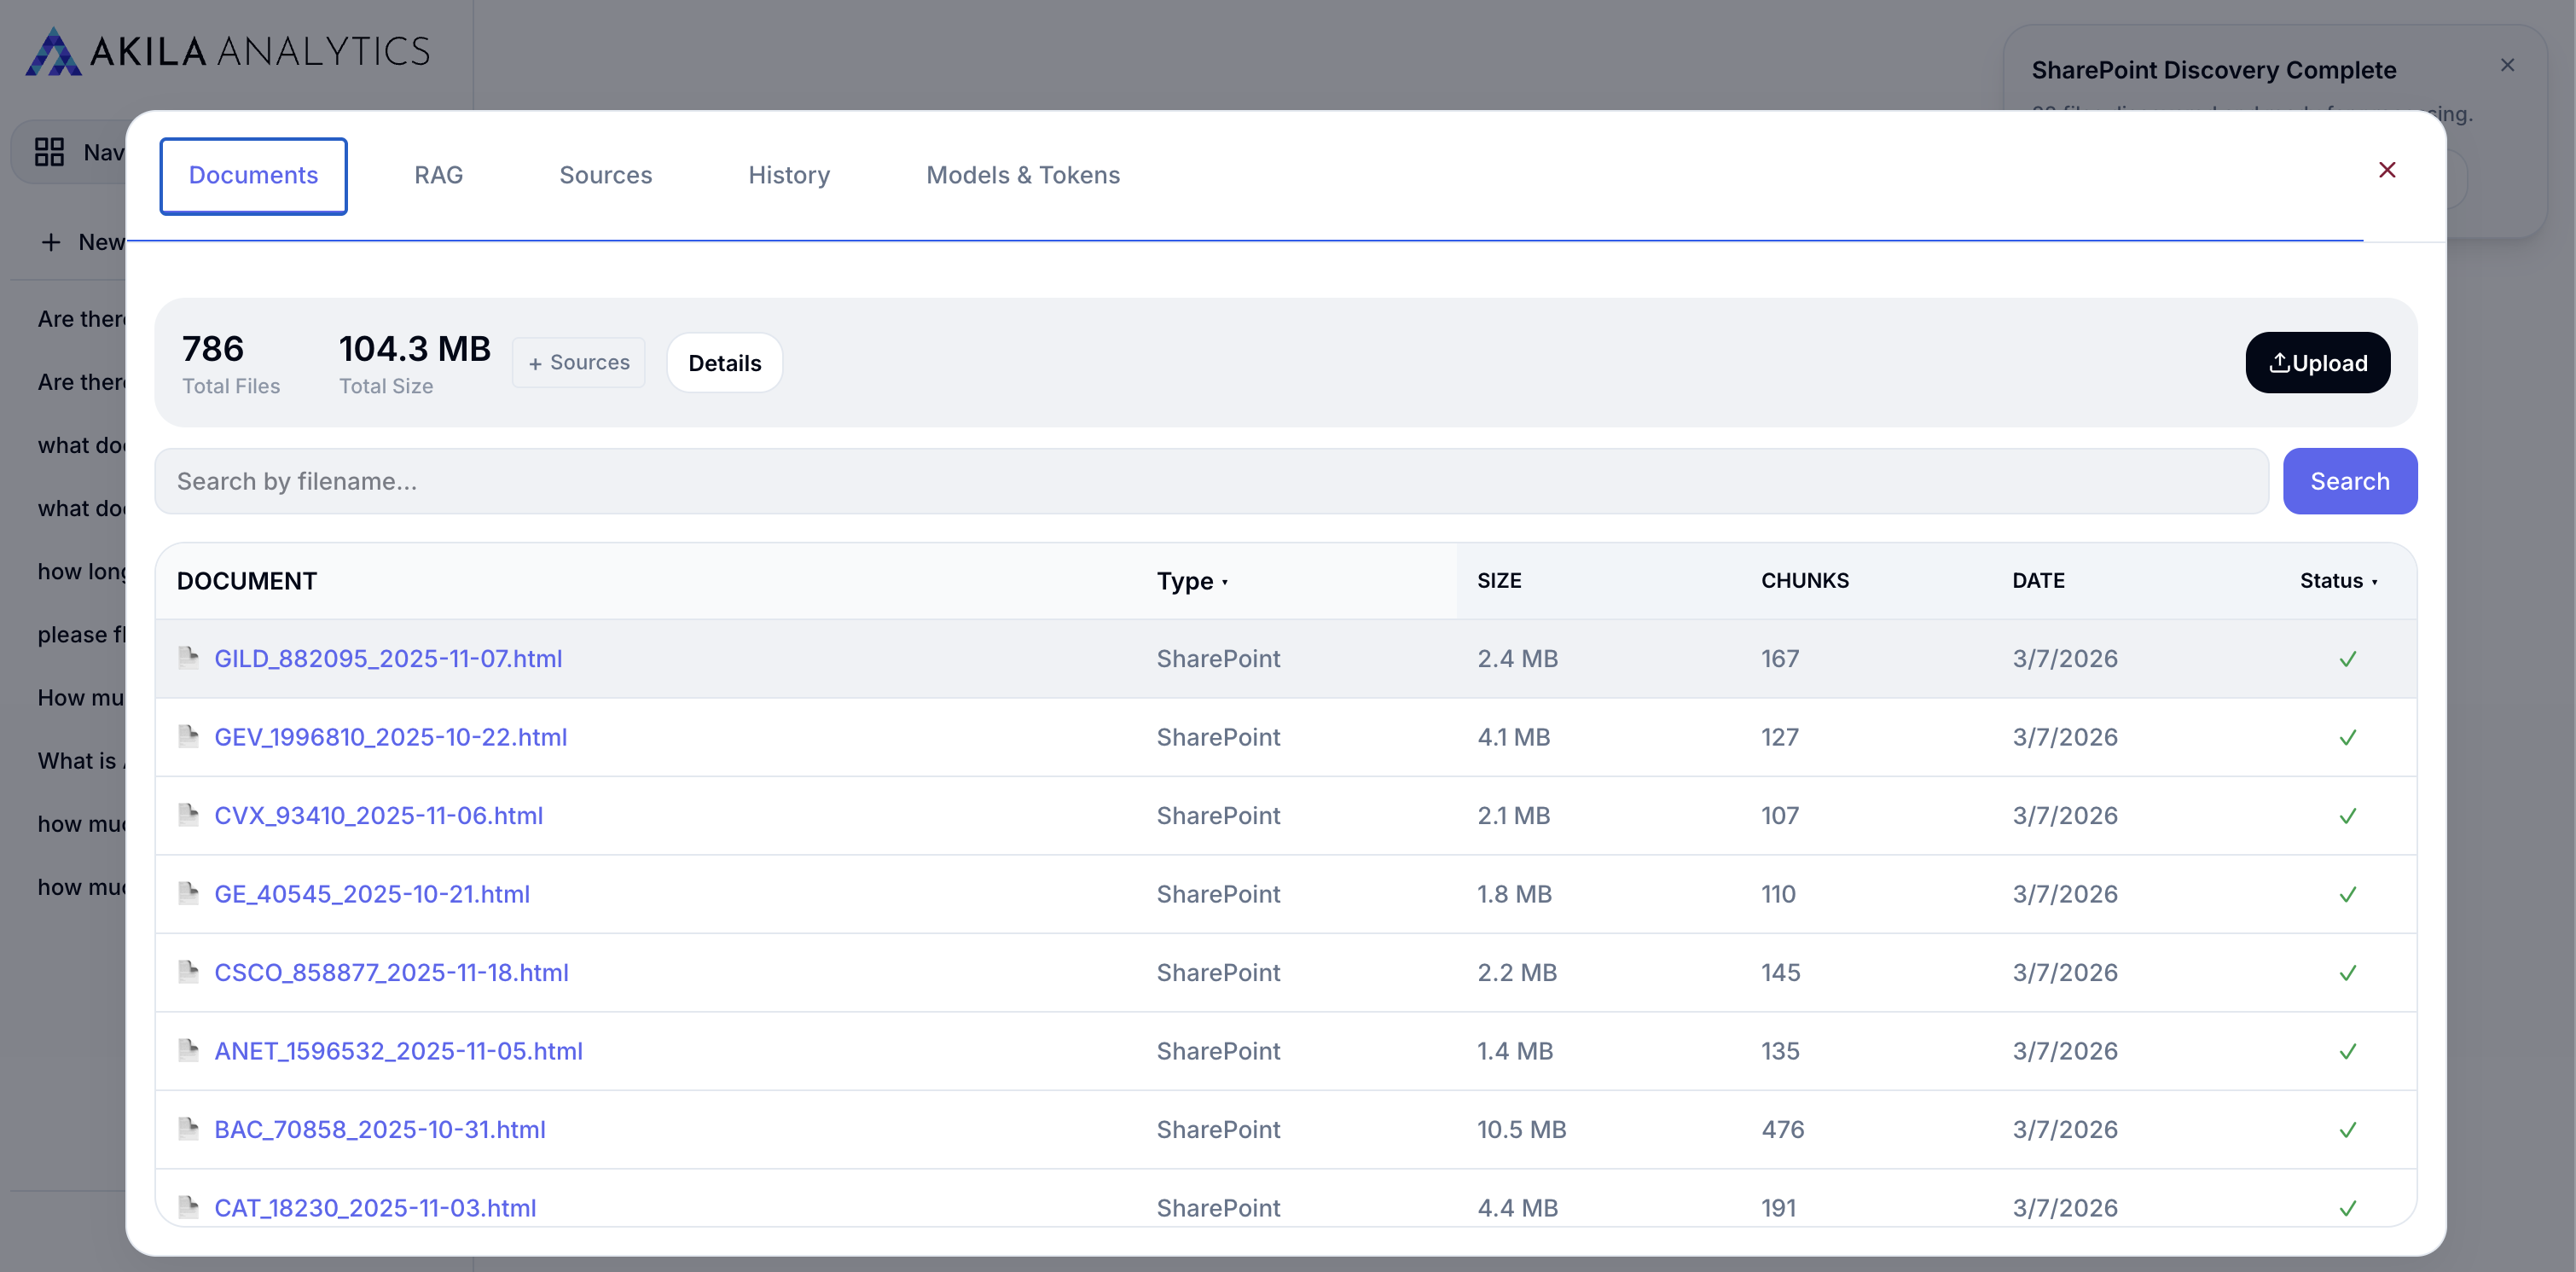Switch to the RAG tab
Image resolution: width=2576 pixels, height=1272 pixels.
pyautogui.click(x=438, y=175)
